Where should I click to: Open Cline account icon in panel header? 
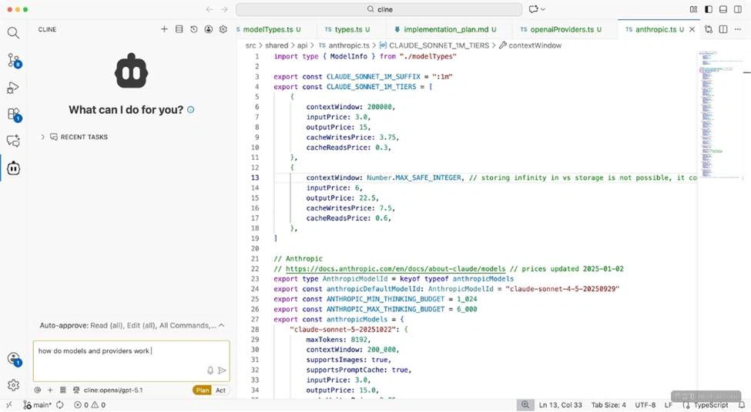click(x=208, y=29)
